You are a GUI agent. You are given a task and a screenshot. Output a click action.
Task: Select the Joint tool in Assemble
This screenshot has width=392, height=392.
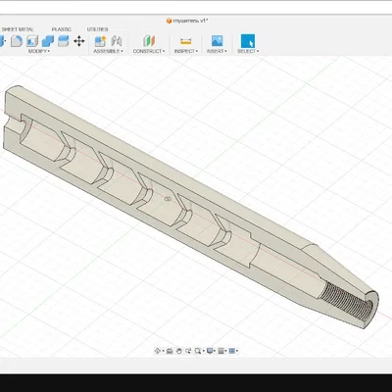pos(117,41)
